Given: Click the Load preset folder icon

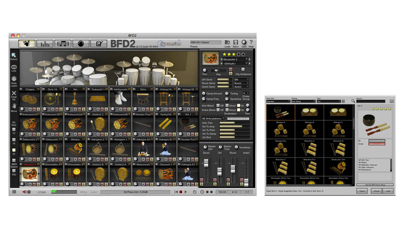Looking at the screenshot, I should [x=227, y=43].
